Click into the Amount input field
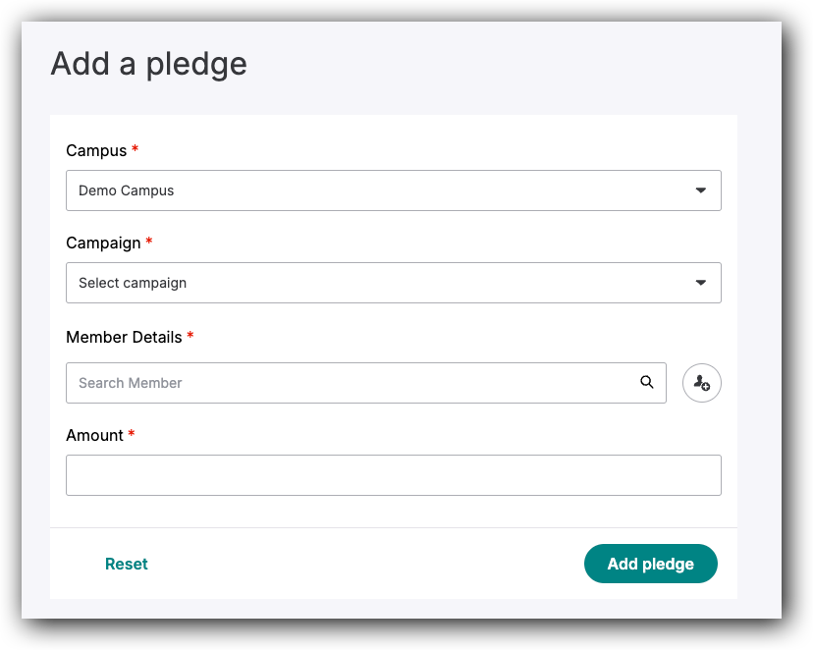This screenshot has width=813, height=650. click(393, 474)
